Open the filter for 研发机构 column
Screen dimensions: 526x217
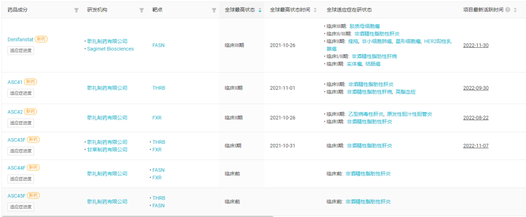[x=142, y=10]
